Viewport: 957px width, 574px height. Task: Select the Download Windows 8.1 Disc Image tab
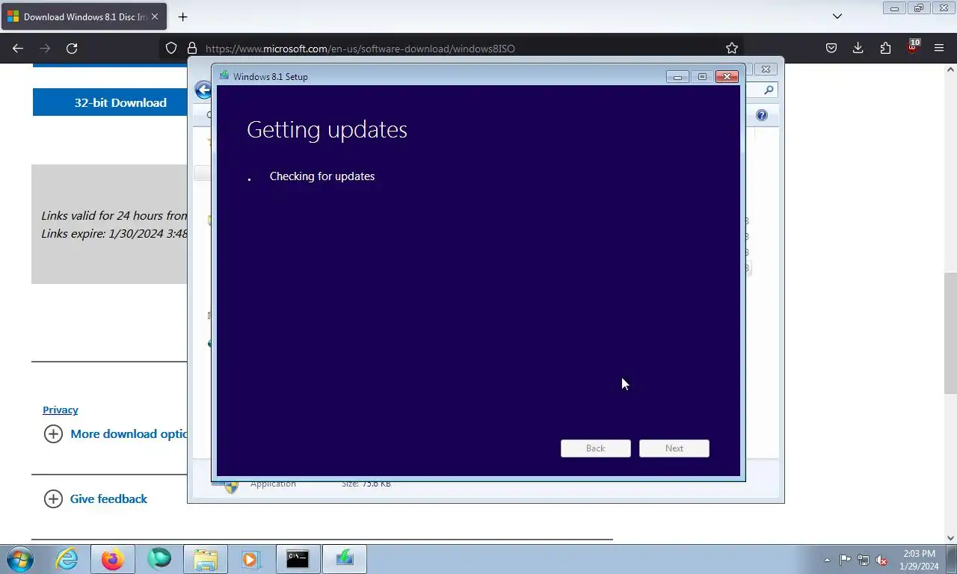[x=84, y=16]
